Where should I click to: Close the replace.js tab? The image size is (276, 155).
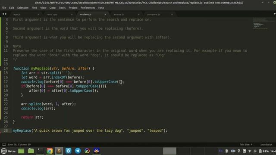point(105,14)
